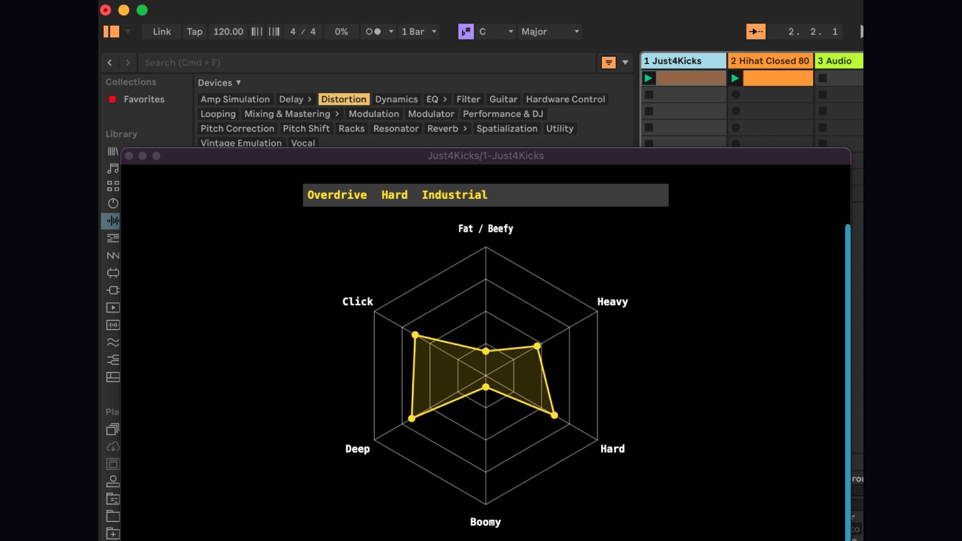Image resolution: width=962 pixels, height=541 pixels.
Task: Select the Samples category in the library
Action: click(x=113, y=325)
